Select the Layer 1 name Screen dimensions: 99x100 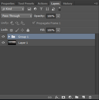pos(23,43)
